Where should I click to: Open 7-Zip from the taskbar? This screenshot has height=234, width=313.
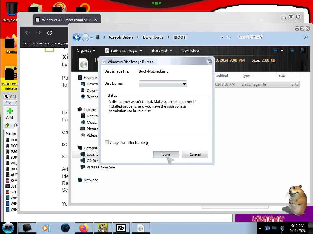click(121, 228)
